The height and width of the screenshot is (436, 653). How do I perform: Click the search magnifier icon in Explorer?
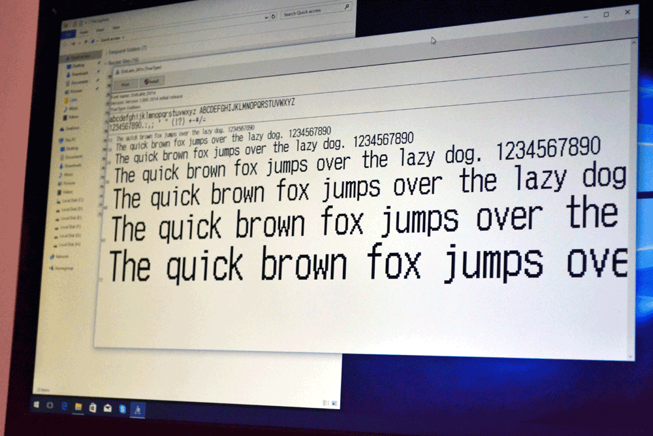click(x=347, y=7)
